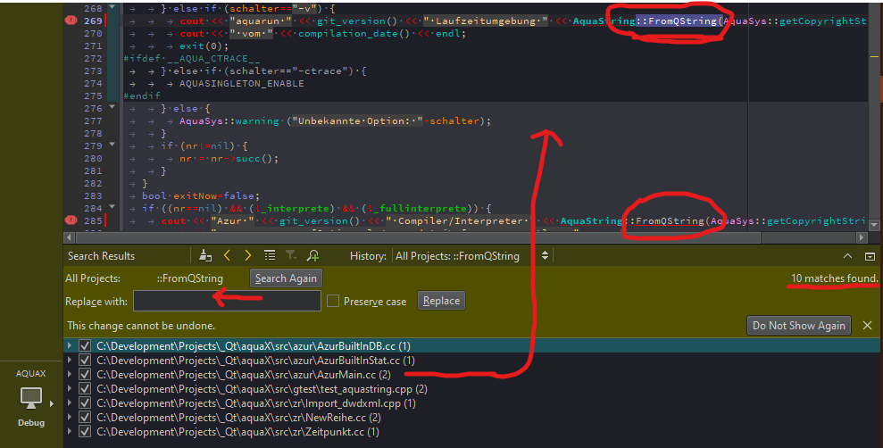Close the 'cannot be undone' warning bar

coord(867,326)
